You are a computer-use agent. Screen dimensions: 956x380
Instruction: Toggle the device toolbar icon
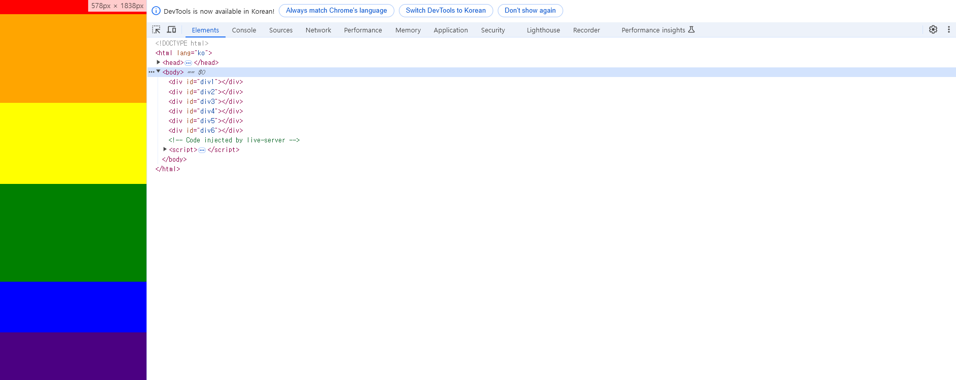click(171, 30)
